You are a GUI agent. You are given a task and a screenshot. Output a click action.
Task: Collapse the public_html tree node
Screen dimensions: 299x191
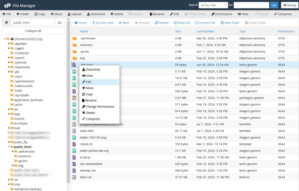(x=9, y=147)
